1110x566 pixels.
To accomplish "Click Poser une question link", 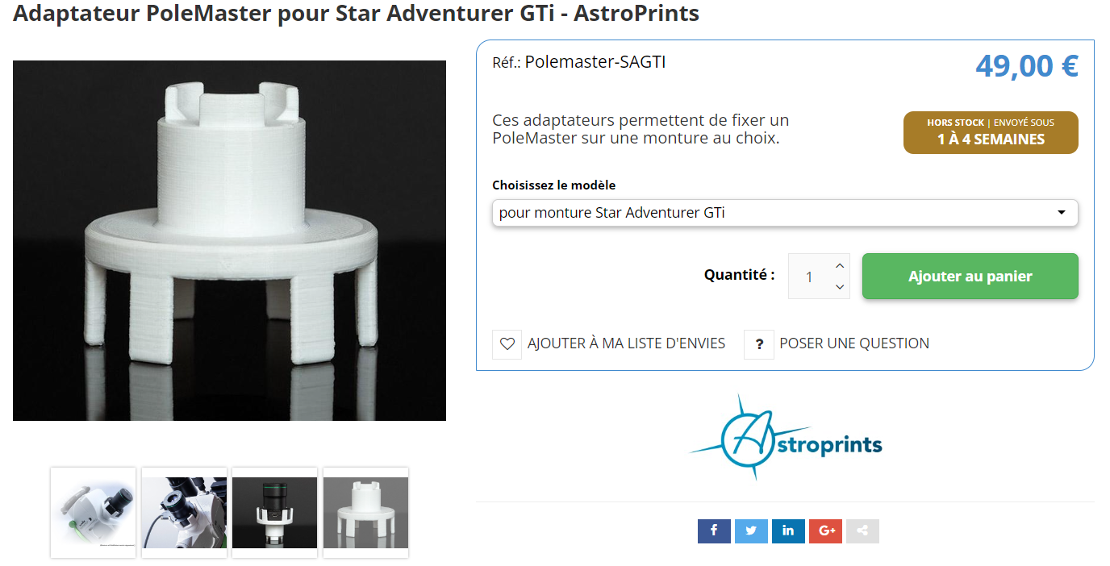I will [854, 343].
